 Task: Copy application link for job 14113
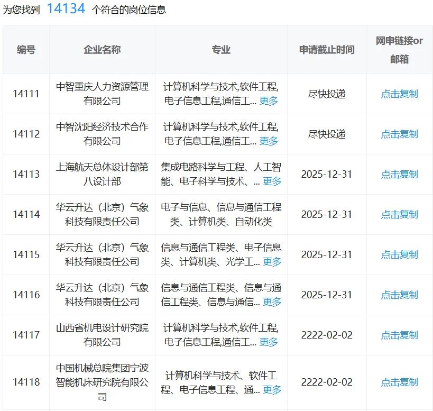point(399,174)
